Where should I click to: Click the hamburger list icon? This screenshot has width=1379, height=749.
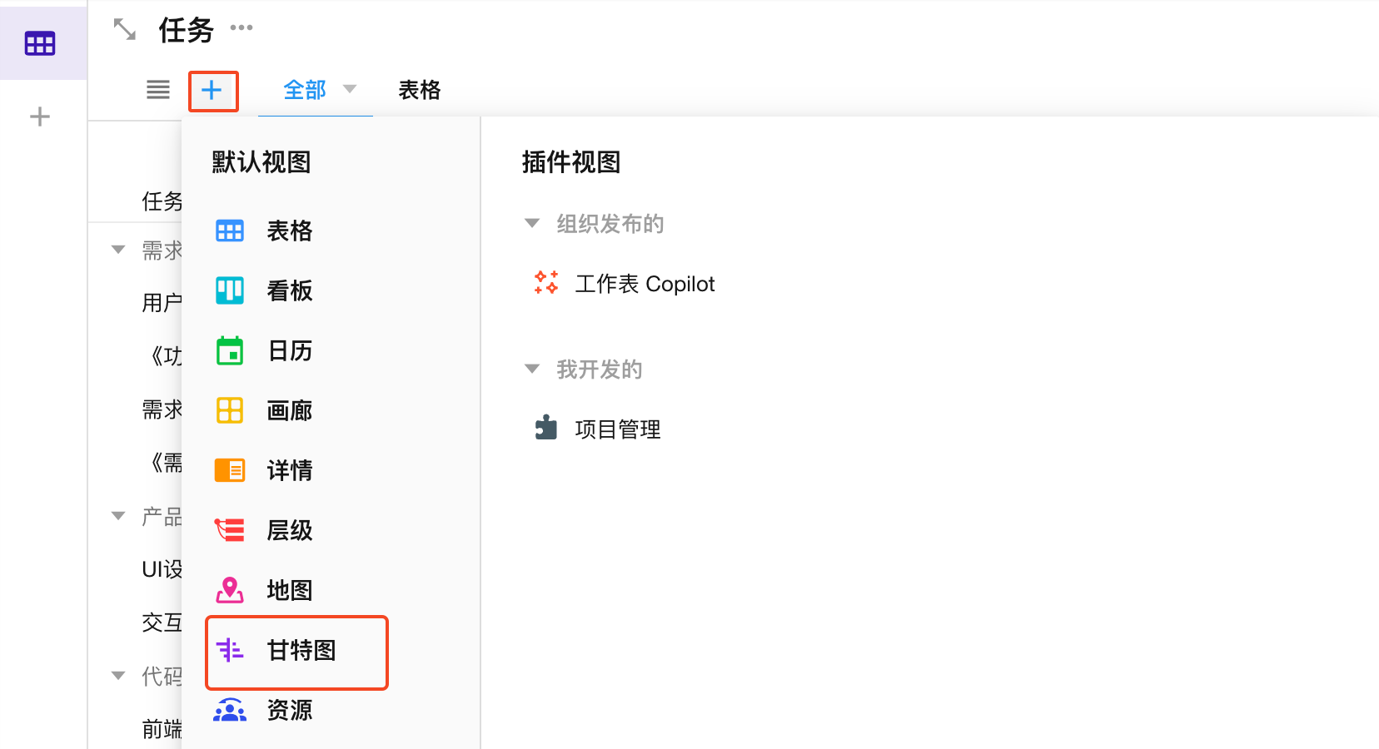pyautogui.click(x=158, y=90)
